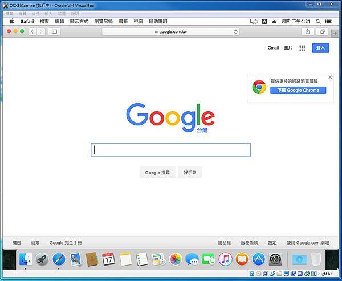This screenshot has width=342, height=281.
Task: Open iTunes music note icon
Action: click(x=225, y=259)
